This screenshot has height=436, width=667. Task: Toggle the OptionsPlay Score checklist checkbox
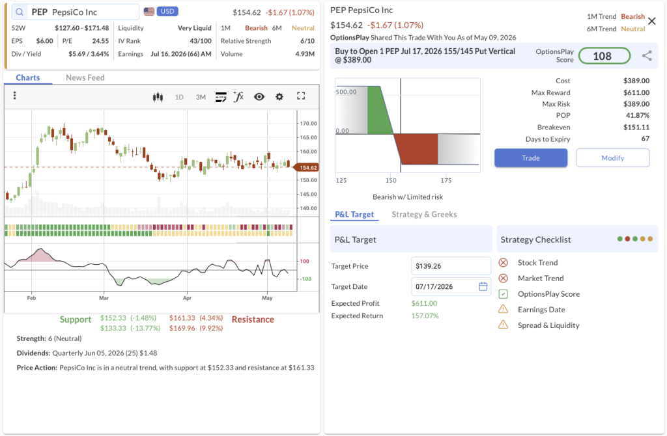504,293
